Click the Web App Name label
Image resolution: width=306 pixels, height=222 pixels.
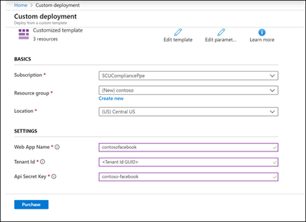(x=32, y=147)
